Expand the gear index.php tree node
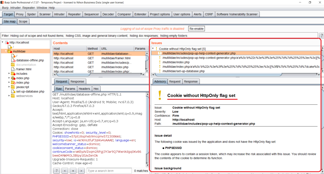 pos(9,78)
